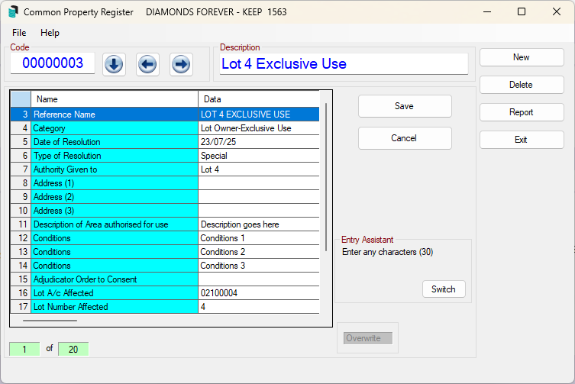This screenshot has height=384, width=575.
Task: Click the empty Address (1) data cell
Action: click(x=259, y=183)
